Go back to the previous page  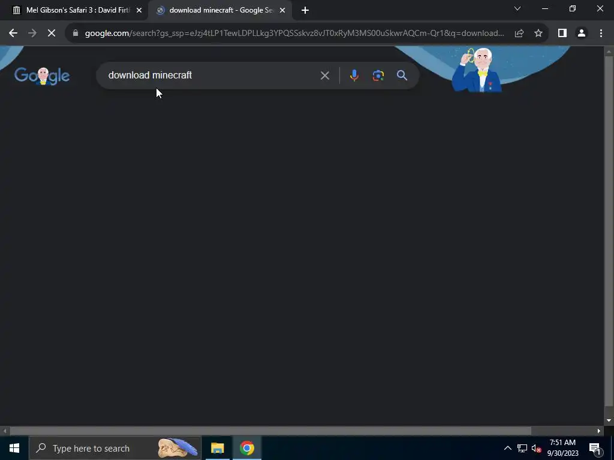click(x=13, y=34)
